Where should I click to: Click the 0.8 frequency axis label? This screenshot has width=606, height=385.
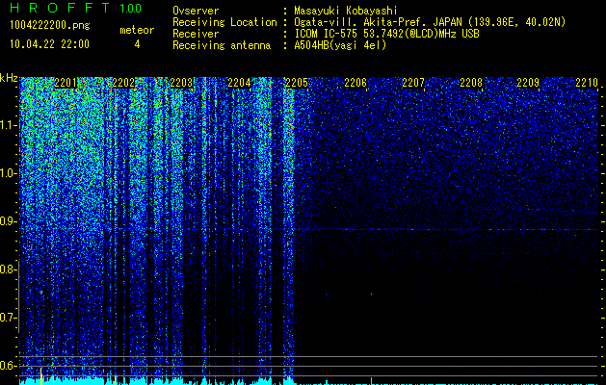tap(8, 269)
